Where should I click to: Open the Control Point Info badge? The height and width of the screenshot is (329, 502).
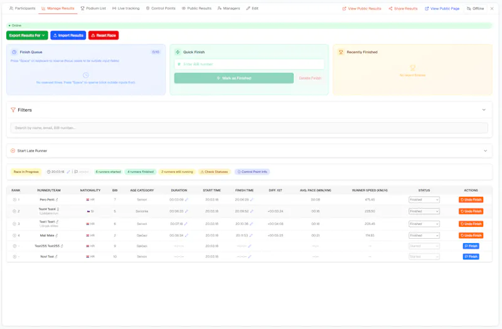point(252,172)
